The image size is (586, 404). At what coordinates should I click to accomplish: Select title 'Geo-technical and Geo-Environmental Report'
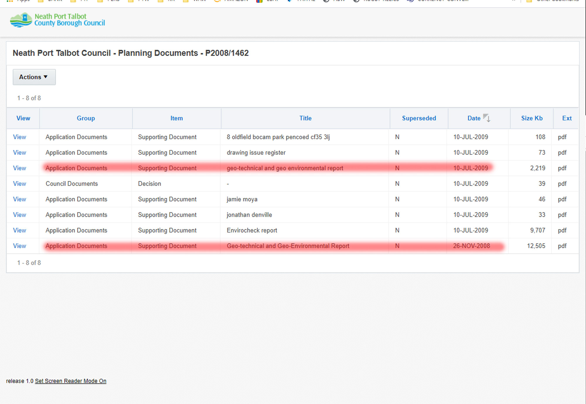[x=288, y=246]
